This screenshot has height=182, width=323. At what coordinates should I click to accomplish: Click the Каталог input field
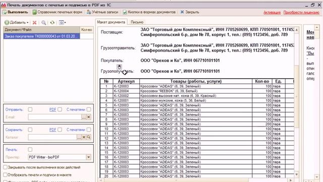coord(52,137)
